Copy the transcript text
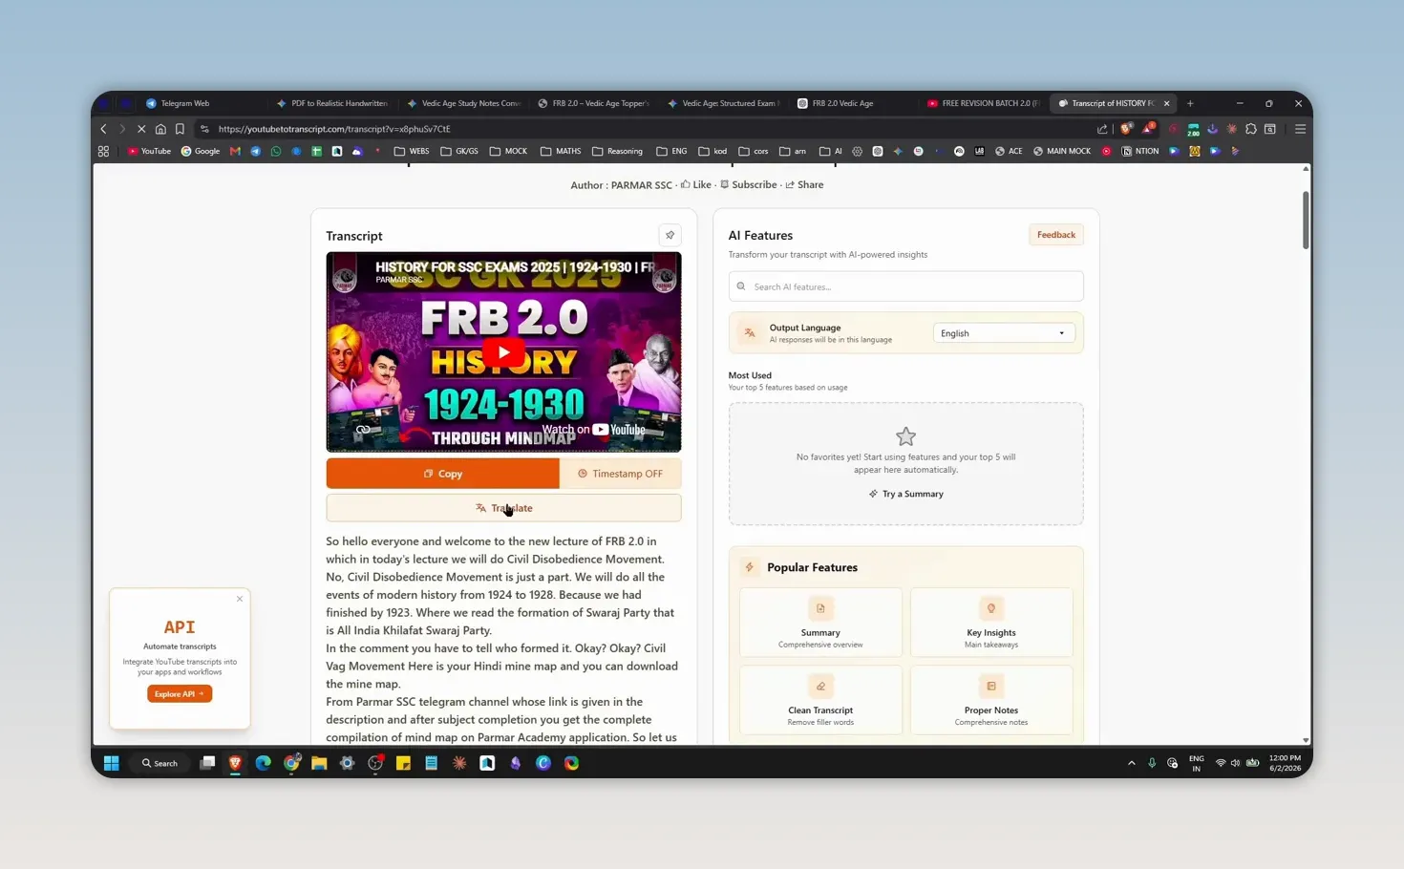 tap(442, 474)
